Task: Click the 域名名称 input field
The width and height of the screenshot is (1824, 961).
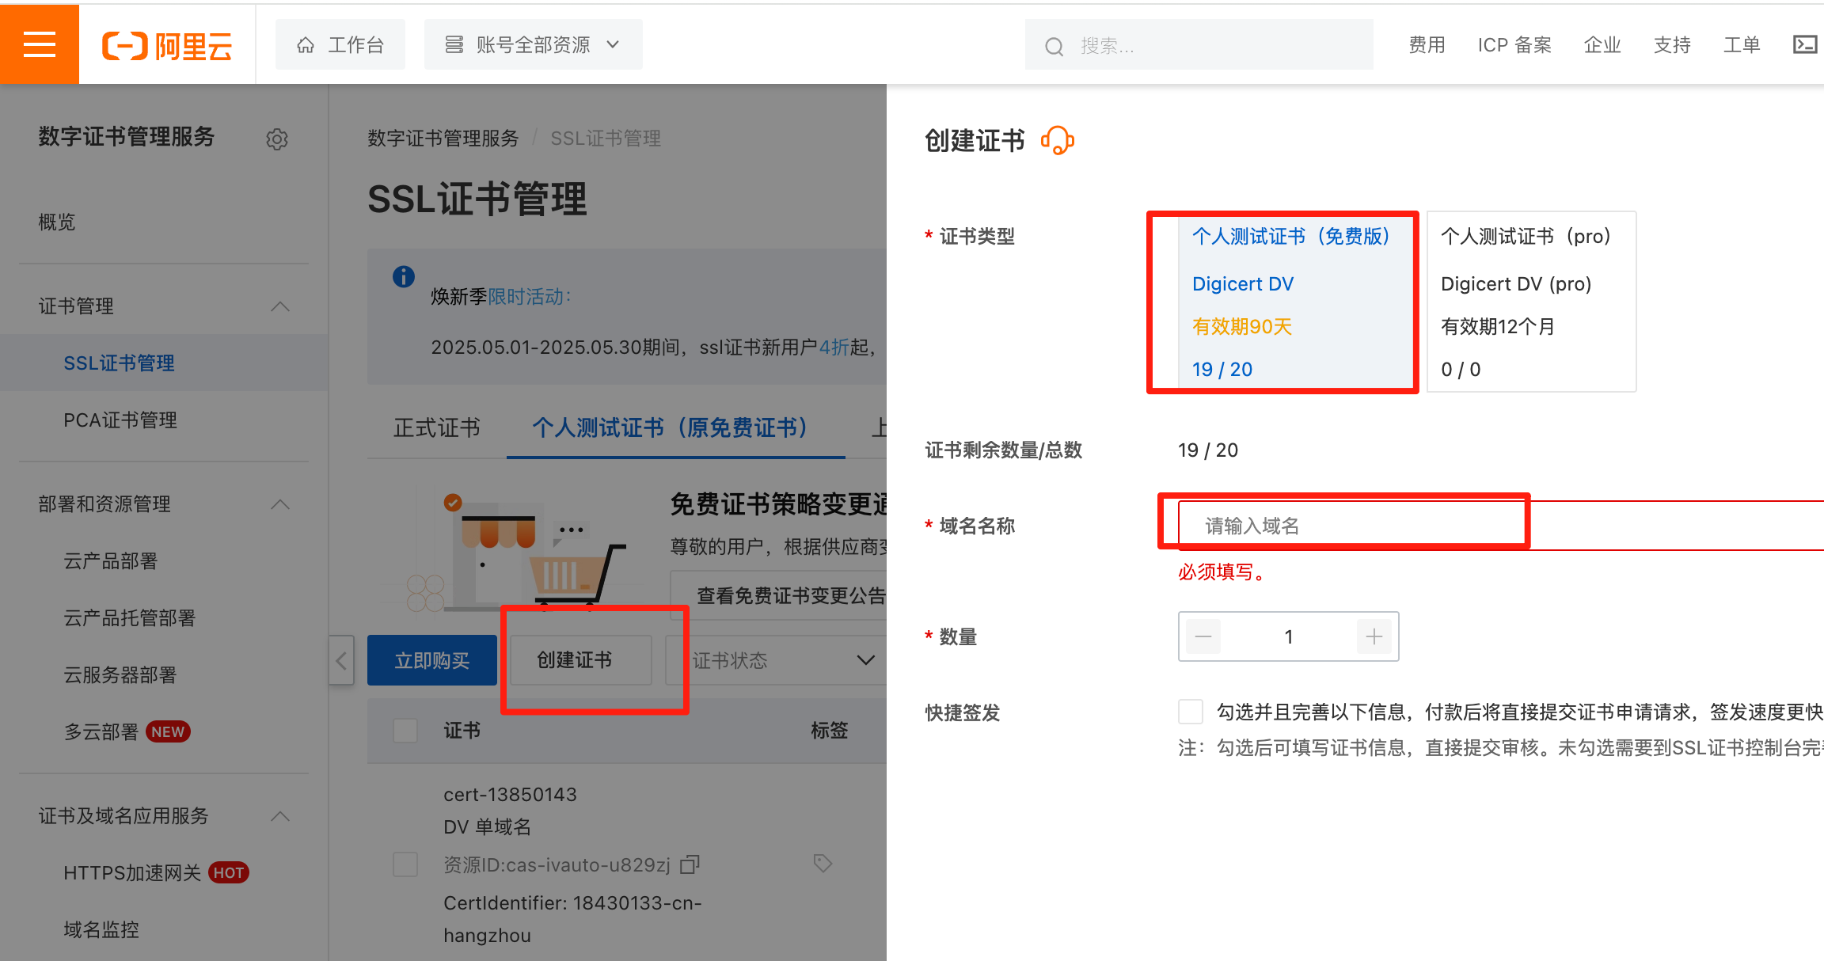Action: [x=1346, y=526]
